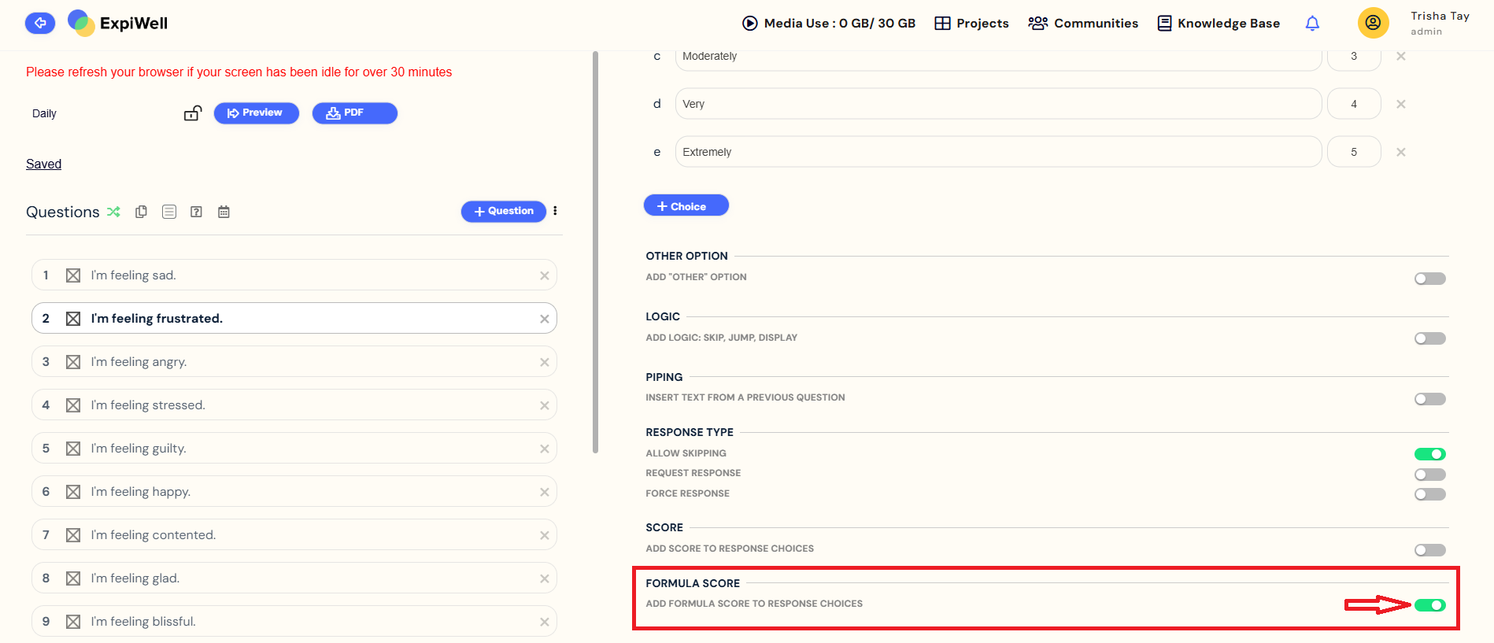Click the 'Very' choice text field
The width and height of the screenshot is (1494, 643).
click(997, 104)
